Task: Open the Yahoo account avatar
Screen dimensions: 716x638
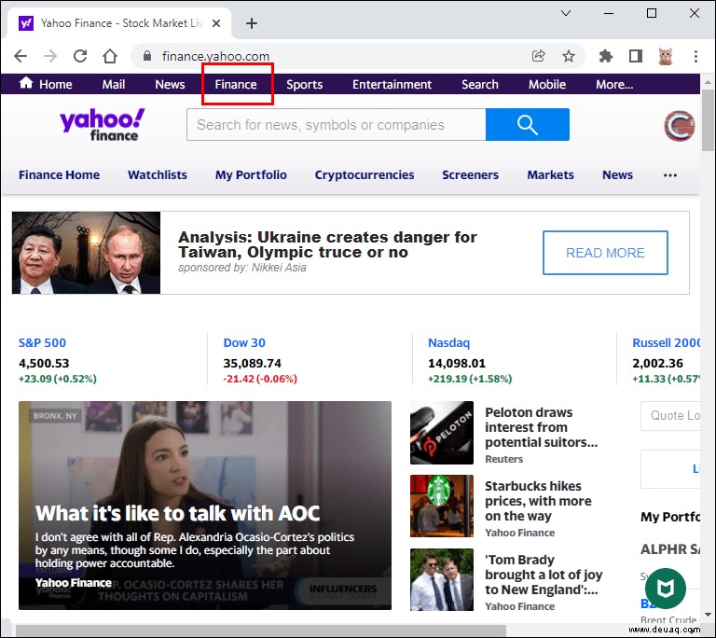Action: click(x=680, y=126)
